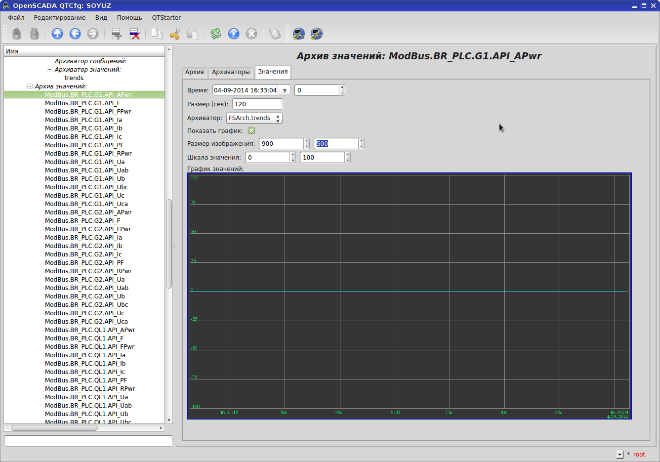Increase the microseconds spin box next to Время
The width and height of the screenshot is (660, 462).
tap(342, 87)
